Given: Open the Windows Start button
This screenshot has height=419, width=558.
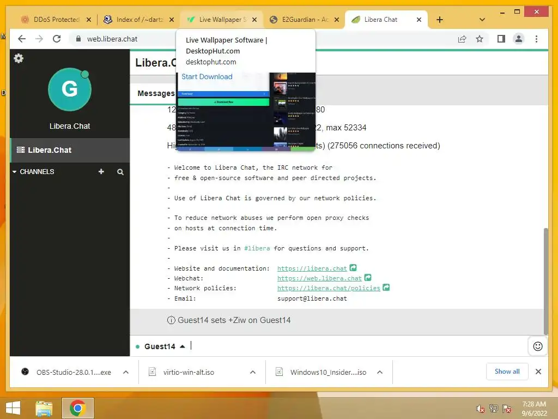Looking at the screenshot, I should click(x=13, y=408).
